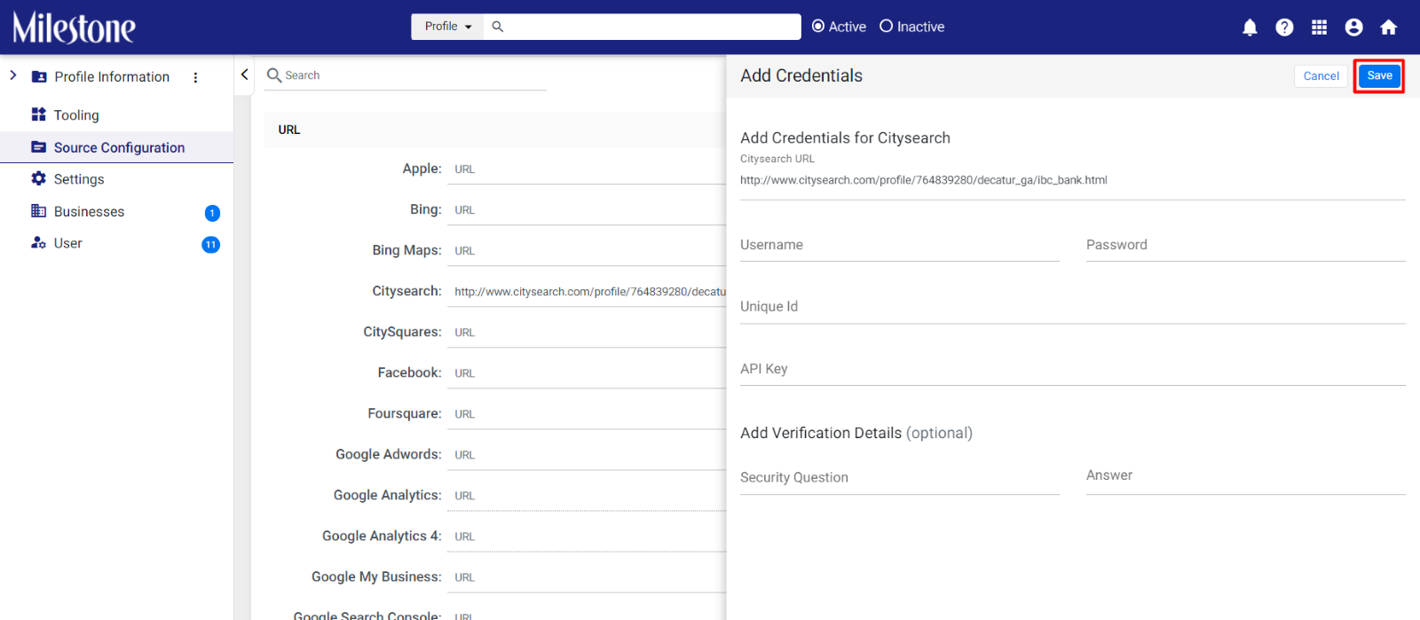
Task: Click the CitySquares URL field
Action: (x=587, y=333)
